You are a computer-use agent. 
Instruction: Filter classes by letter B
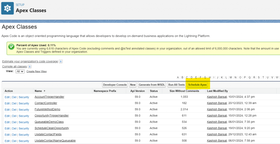(x=182, y=77)
